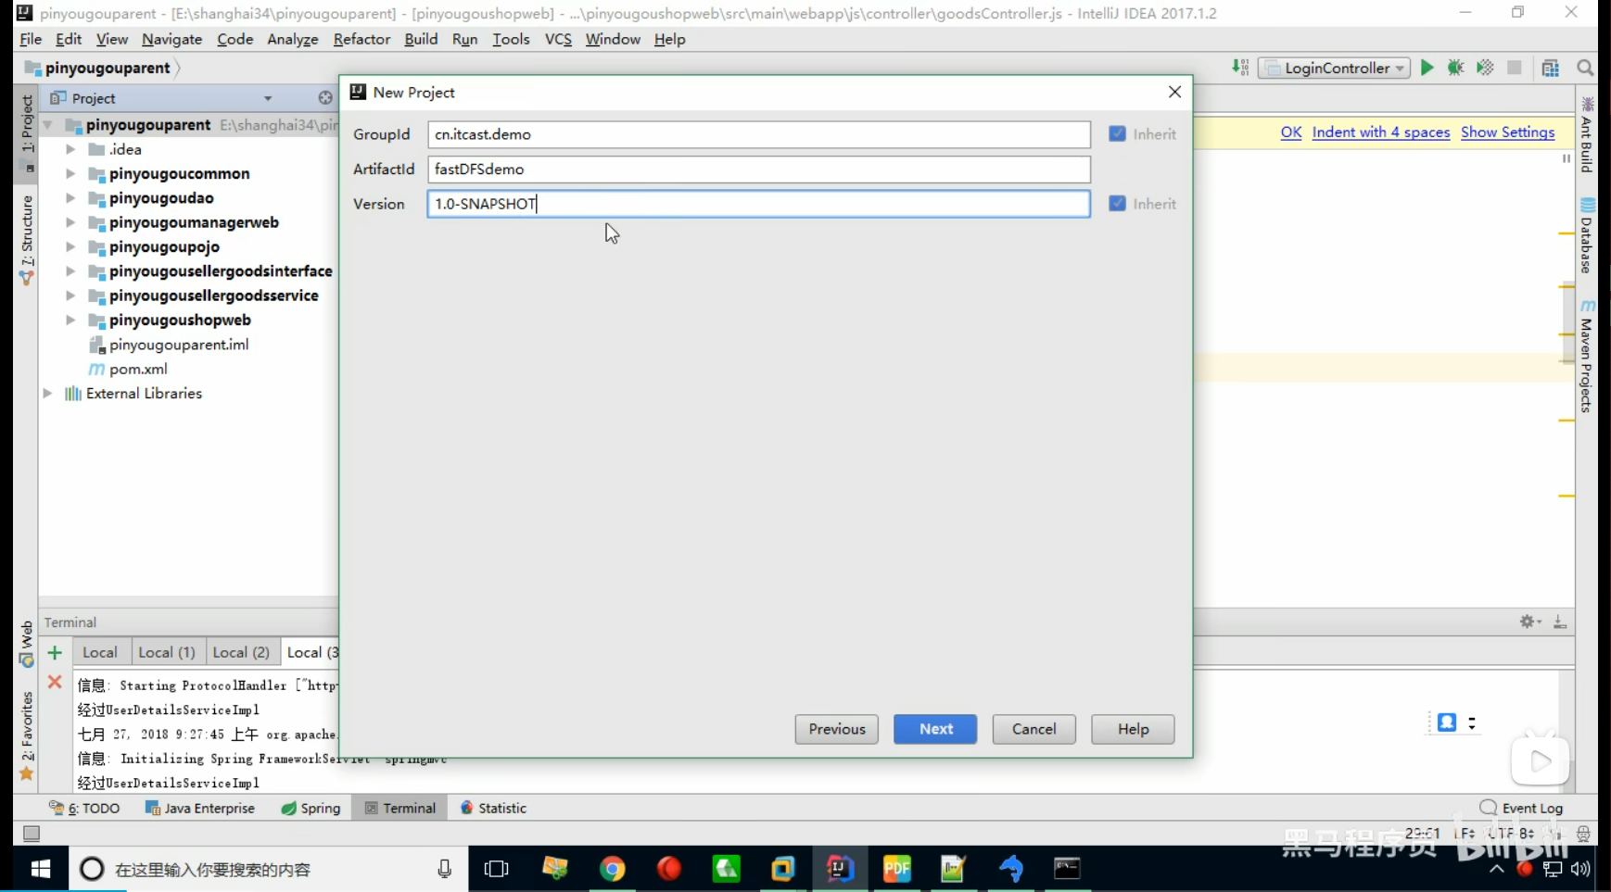The image size is (1611, 892).
Task: Expand the pinyougoushopweb module
Action: 70,320
